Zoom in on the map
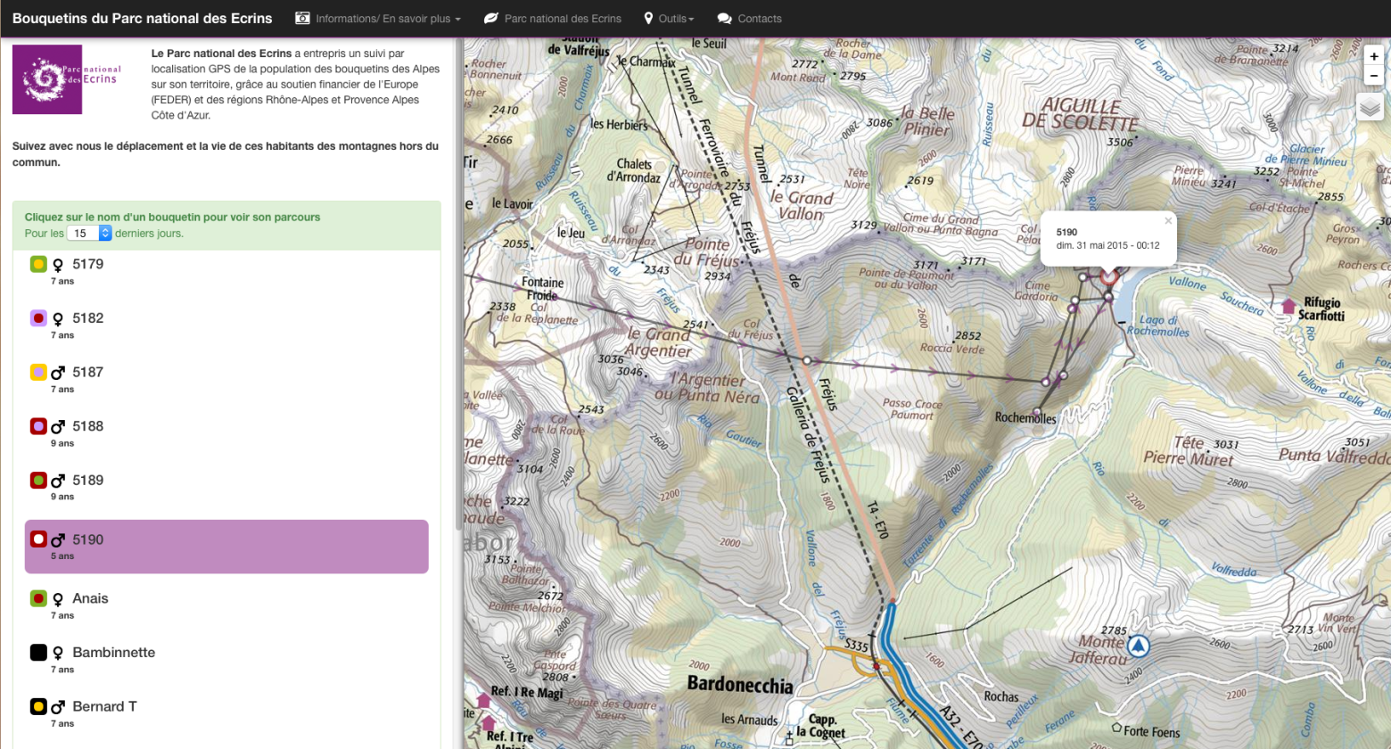Screen dimensions: 1391x749 (1373, 56)
